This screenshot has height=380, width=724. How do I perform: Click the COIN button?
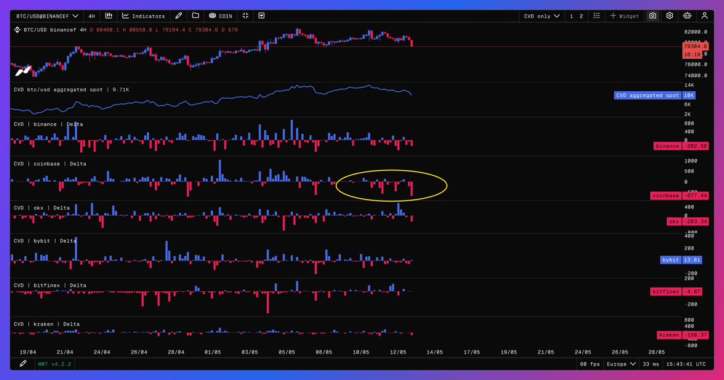(x=220, y=16)
